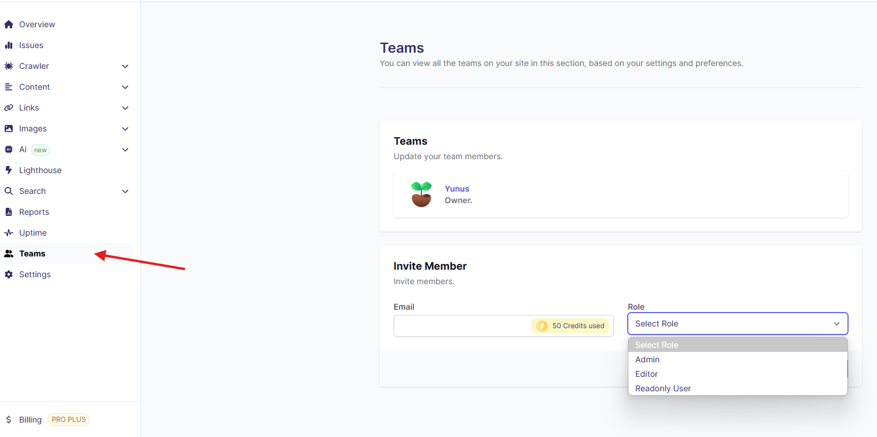Click the Overview home icon
Image resolution: width=877 pixels, height=437 pixels.
pos(9,24)
